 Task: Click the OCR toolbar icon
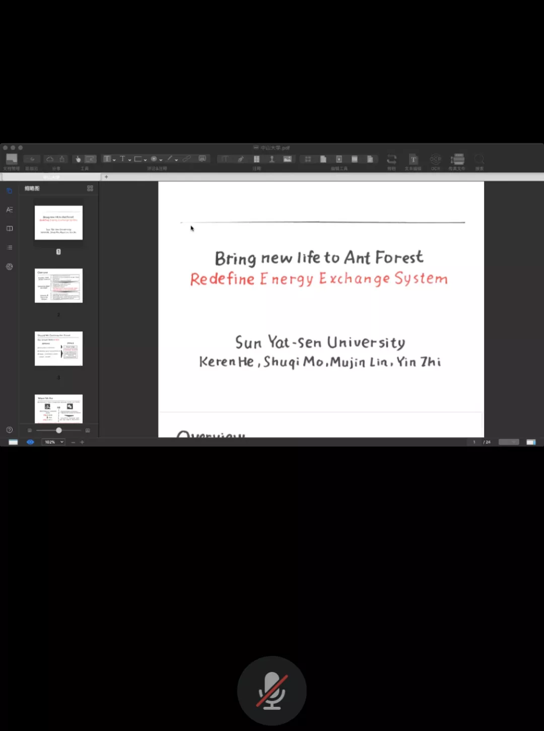click(435, 159)
